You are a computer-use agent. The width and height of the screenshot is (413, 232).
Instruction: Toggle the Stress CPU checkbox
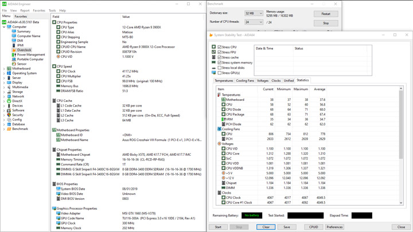point(219,47)
